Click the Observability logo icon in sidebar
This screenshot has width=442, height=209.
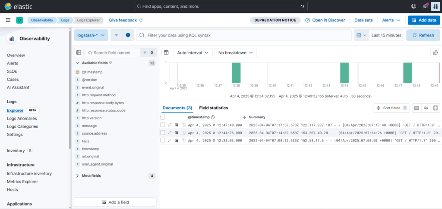click(x=12, y=39)
